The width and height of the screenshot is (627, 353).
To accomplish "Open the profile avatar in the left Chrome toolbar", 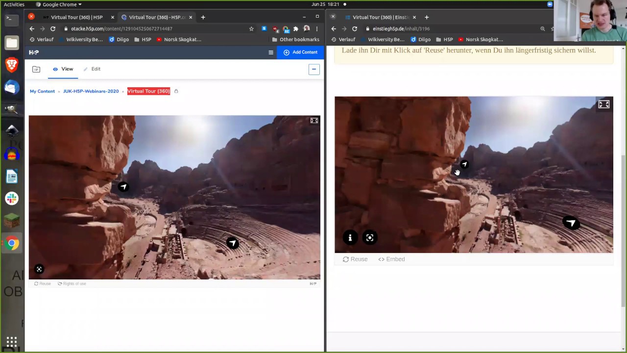I will coord(307,29).
